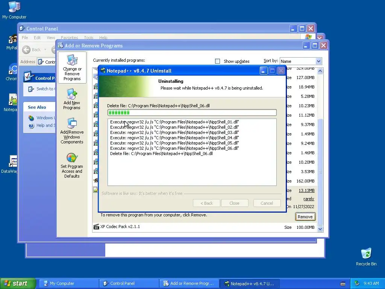Switch to Notepad++ Uninstall taskbar button
385x289 pixels.
tap(249, 283)
